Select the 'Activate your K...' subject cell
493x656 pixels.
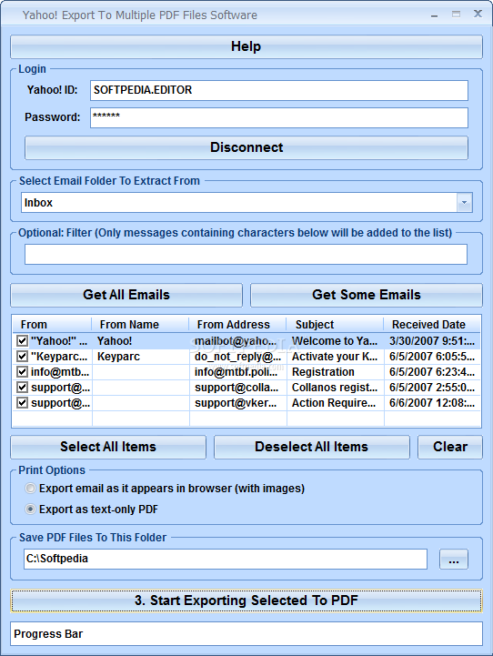tap(335, 357)
